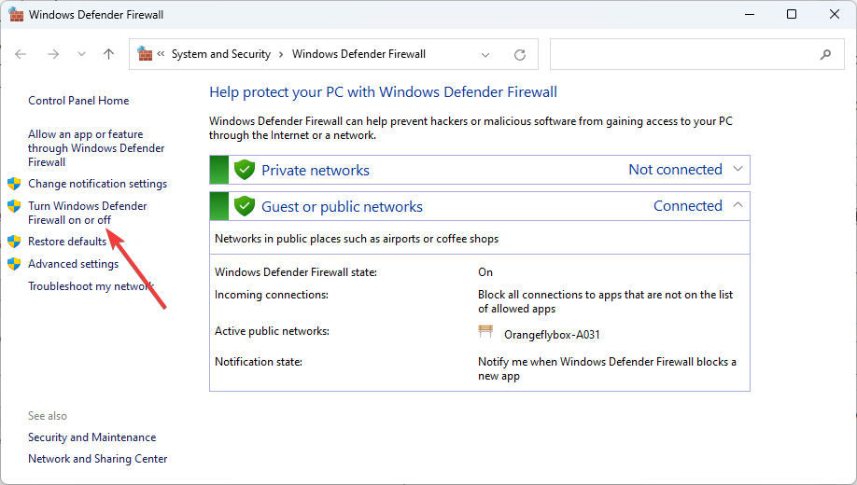Open Control Panel Home

coord(78,101)
